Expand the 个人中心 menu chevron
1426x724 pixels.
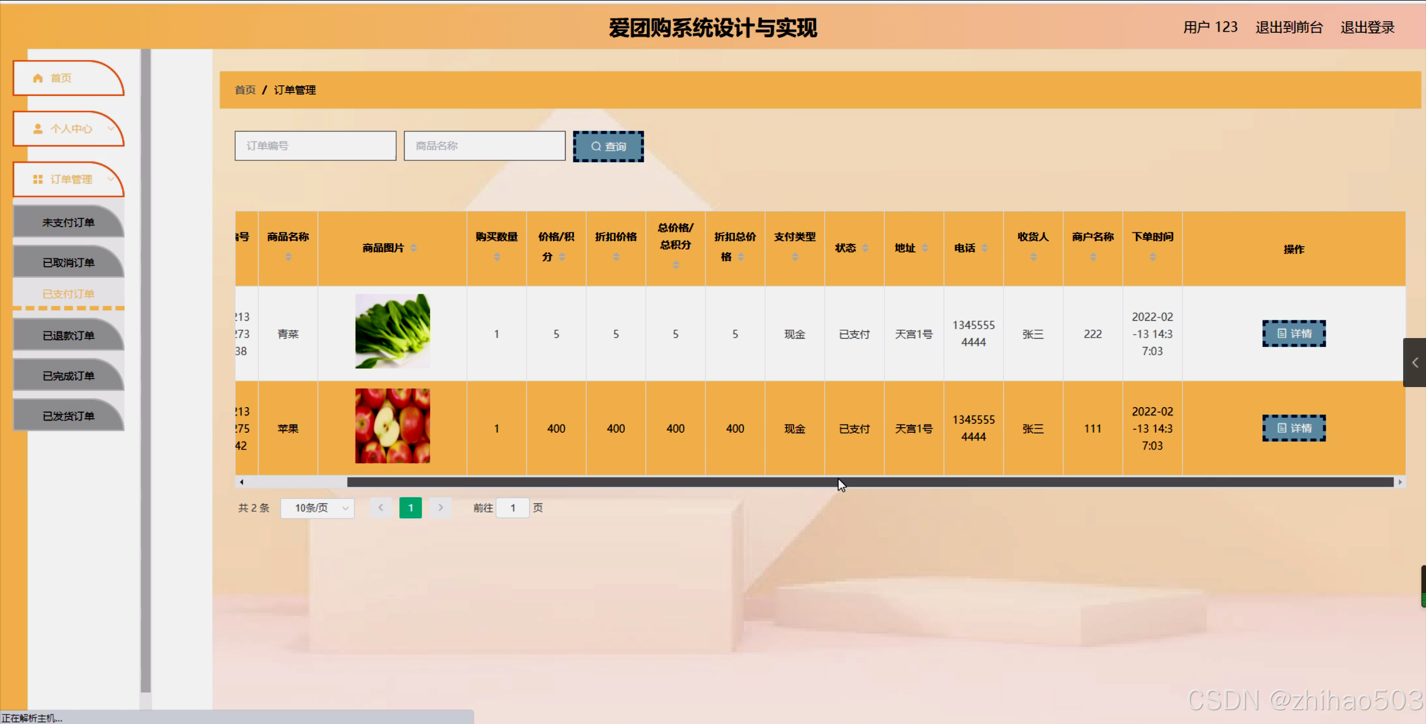coord(110,129)
